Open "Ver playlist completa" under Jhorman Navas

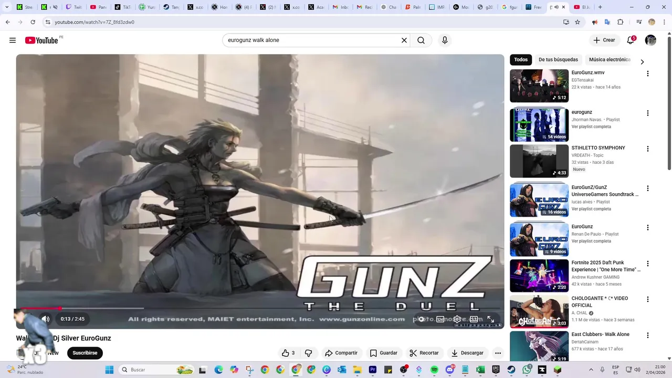click(x=591, y=127)
